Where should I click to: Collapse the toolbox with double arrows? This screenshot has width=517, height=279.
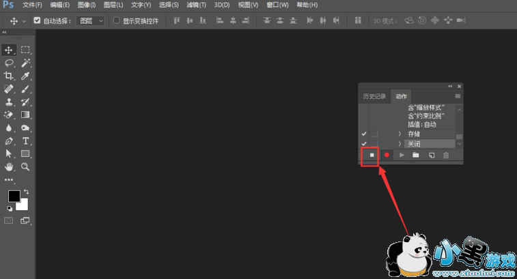click(x=4, y=32)
